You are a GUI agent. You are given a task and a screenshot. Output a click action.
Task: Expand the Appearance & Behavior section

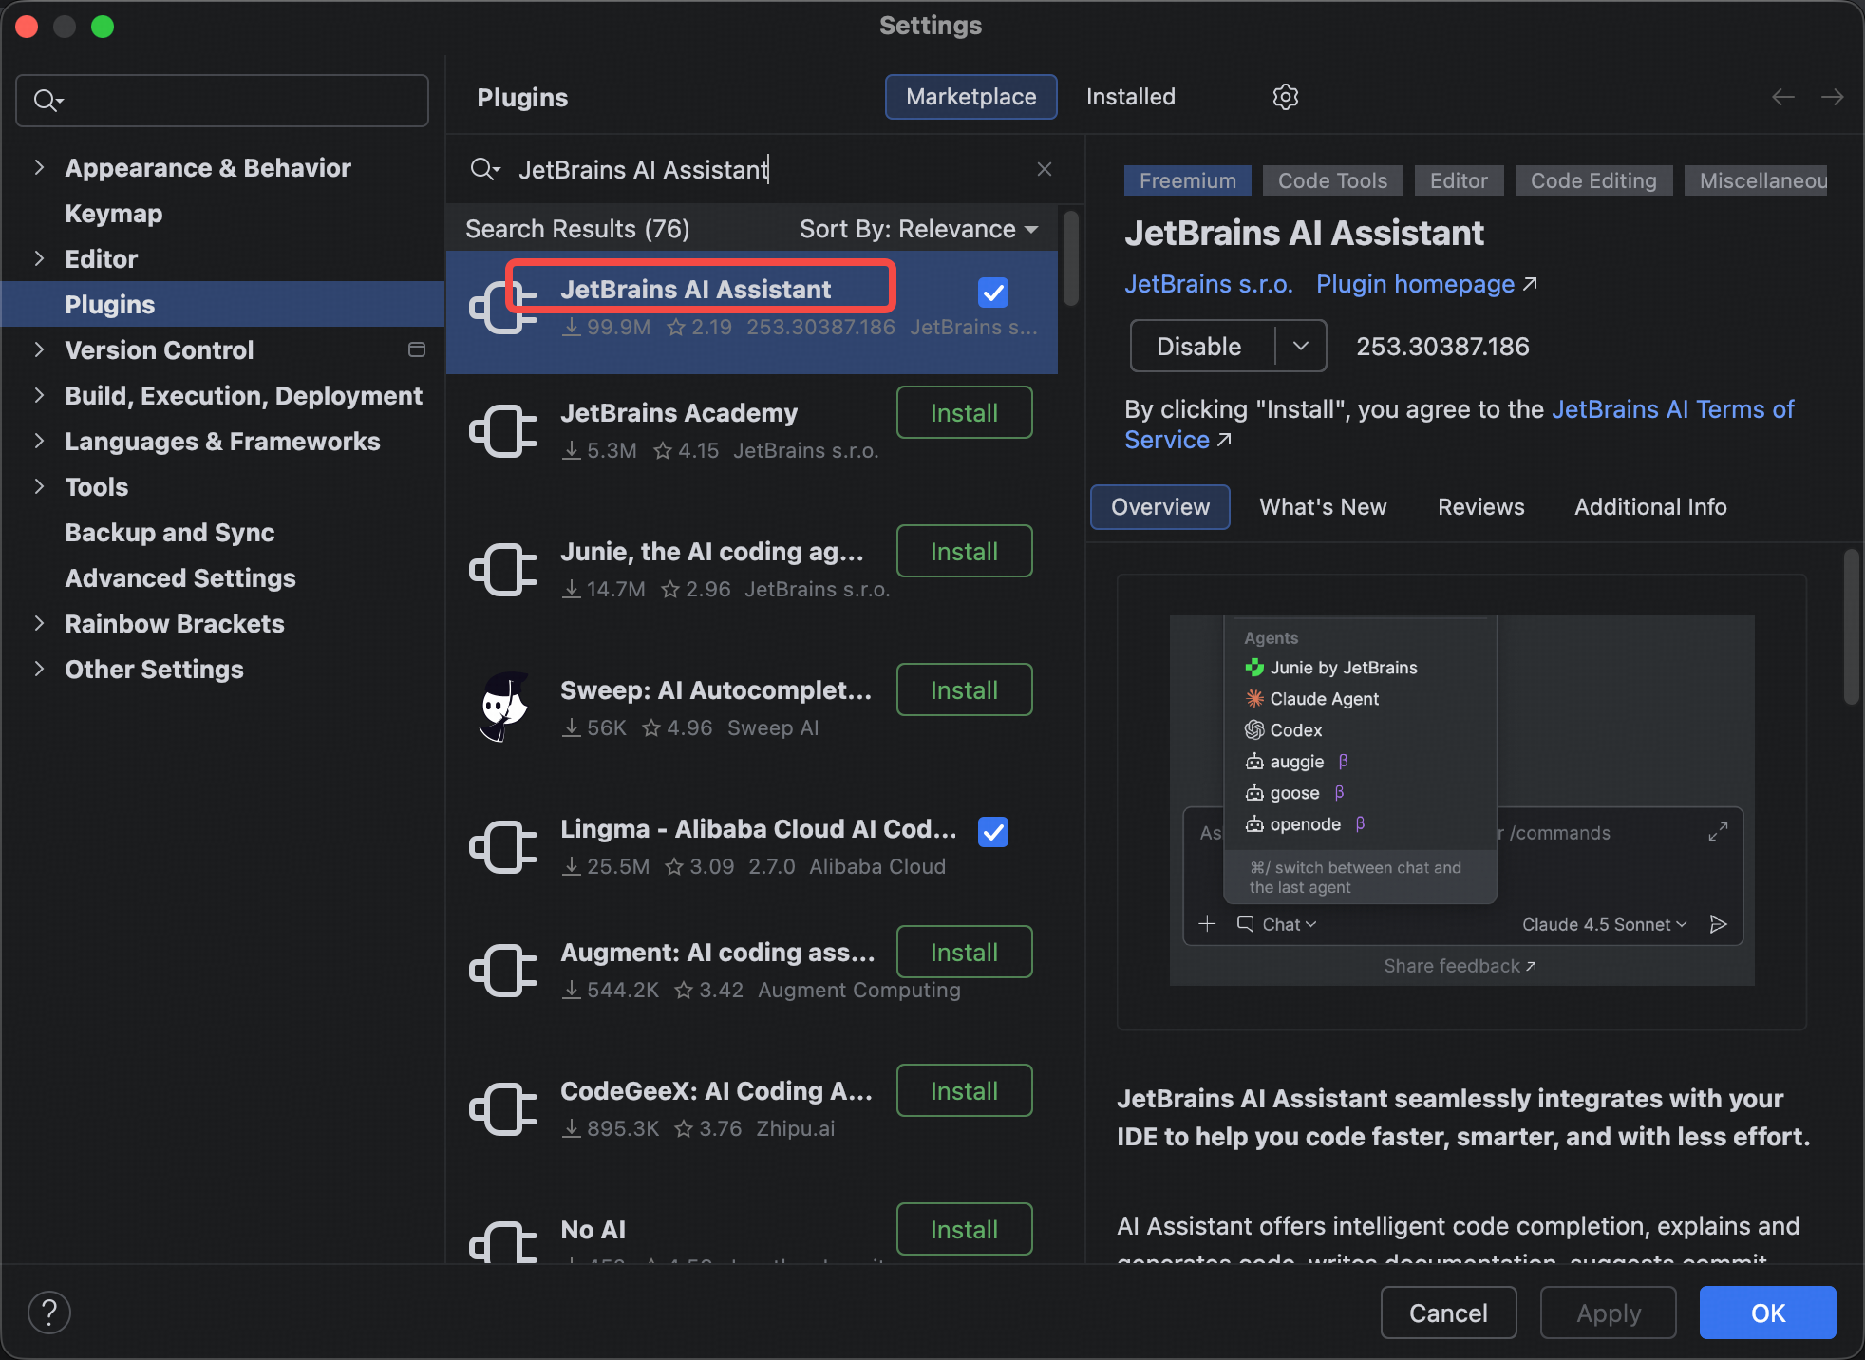tap(39, 167)
